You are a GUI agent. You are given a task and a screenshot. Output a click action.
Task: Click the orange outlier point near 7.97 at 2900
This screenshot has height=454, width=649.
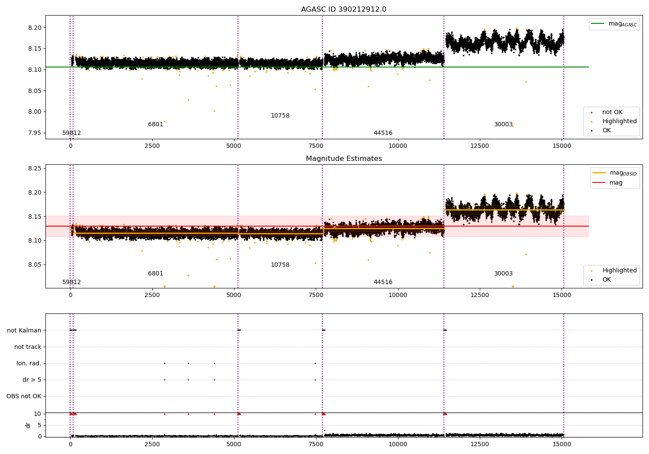click(x=164, y=121)
